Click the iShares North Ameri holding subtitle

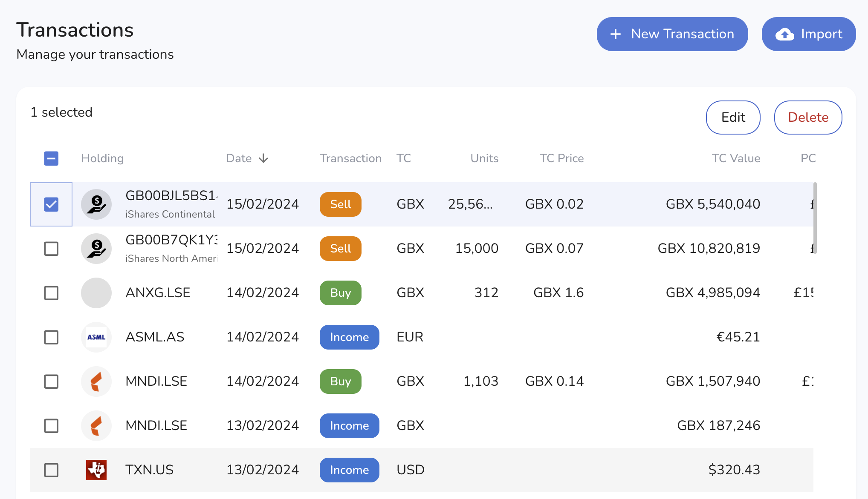[x=171, y=258]
